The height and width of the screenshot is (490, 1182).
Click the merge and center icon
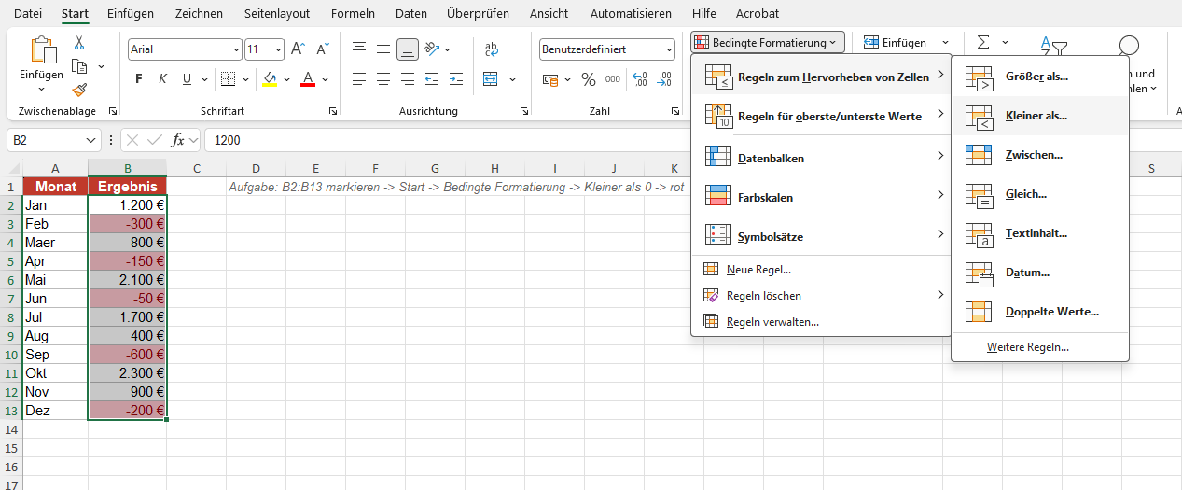click(492, 79)
